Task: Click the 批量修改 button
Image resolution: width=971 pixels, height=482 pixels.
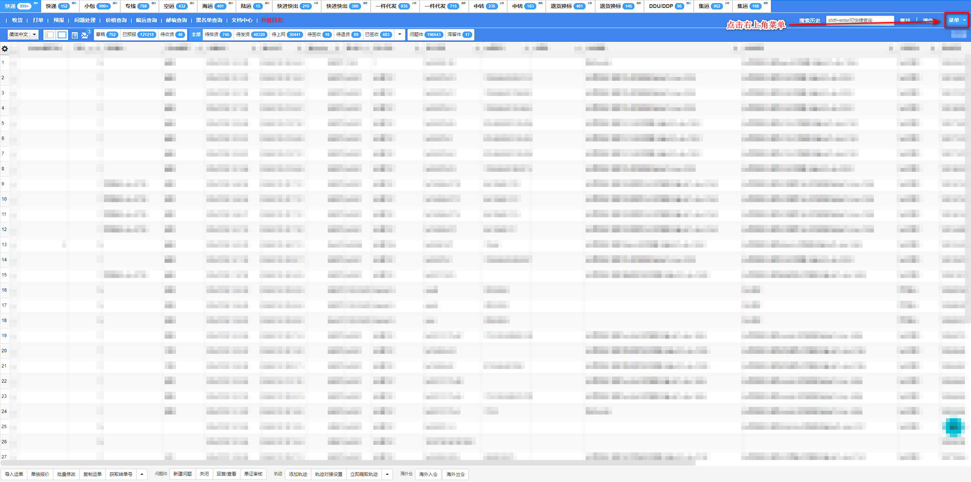Action: 66,474
